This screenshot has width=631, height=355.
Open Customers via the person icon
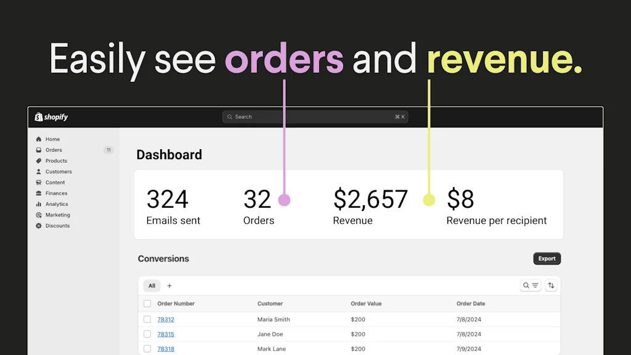coord(39,171)
